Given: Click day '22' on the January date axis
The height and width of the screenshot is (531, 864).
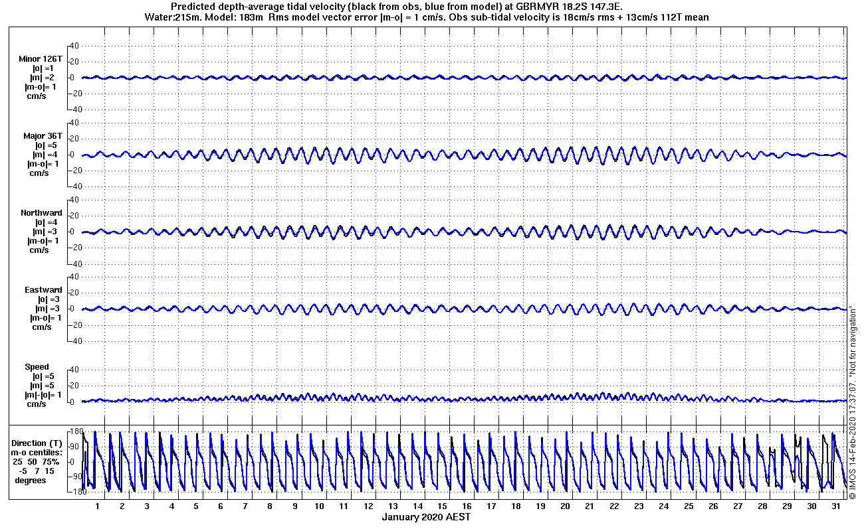Looking at the screenshot, I should (614, 506).
